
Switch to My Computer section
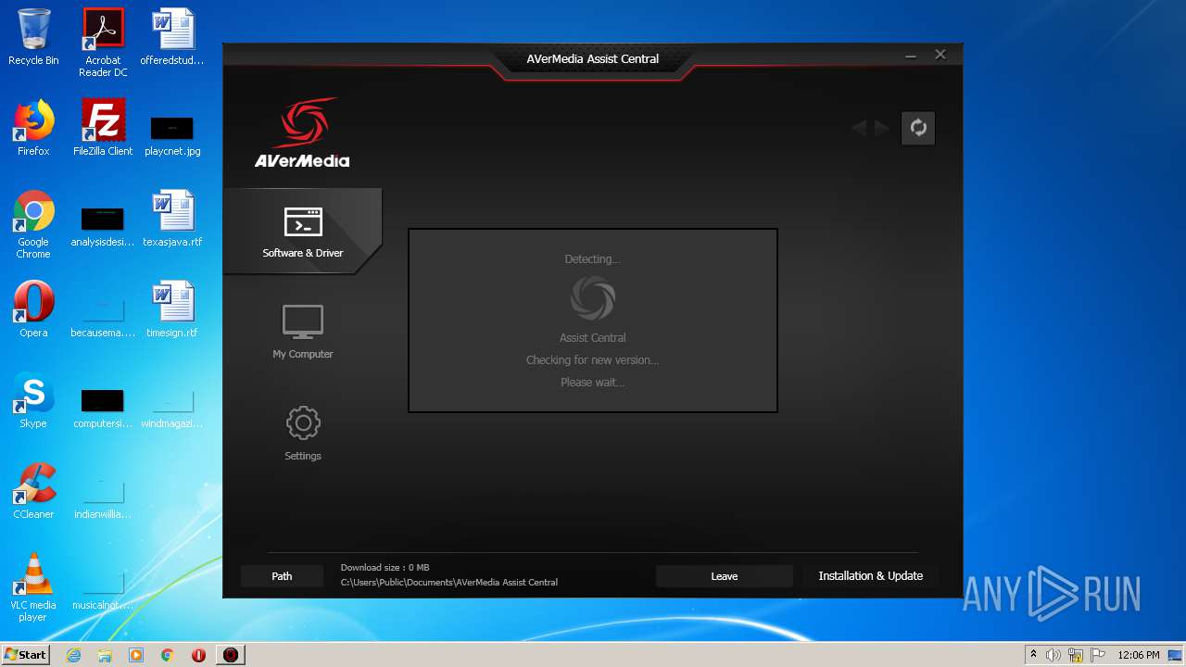[x=302, y=332]
